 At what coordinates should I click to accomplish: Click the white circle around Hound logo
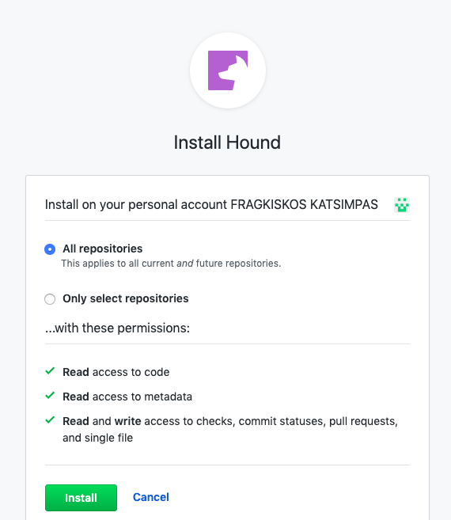coord(228,70)
